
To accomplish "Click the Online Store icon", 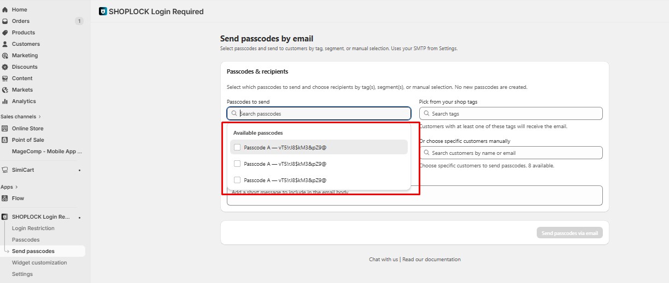I will pyautogui.click(x=5, y=129).
